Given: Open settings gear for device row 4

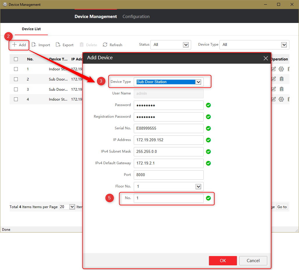Looking at the screenshot, I should [x=281, y=99].
